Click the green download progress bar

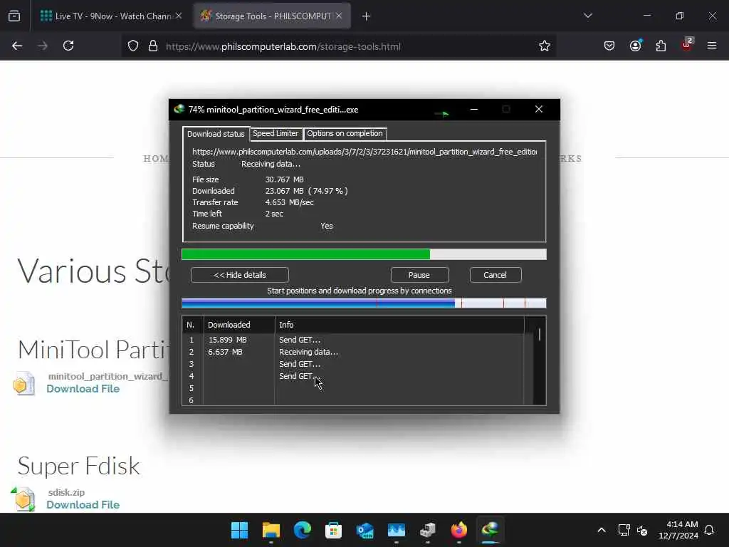pos(364,254)
